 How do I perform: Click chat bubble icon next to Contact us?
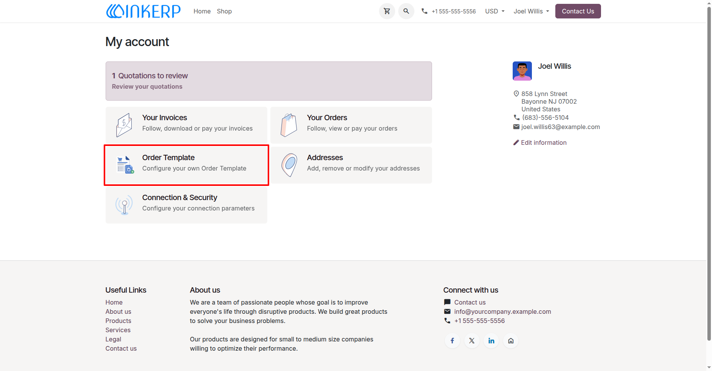pyautogui.click(x=447, y=302)
